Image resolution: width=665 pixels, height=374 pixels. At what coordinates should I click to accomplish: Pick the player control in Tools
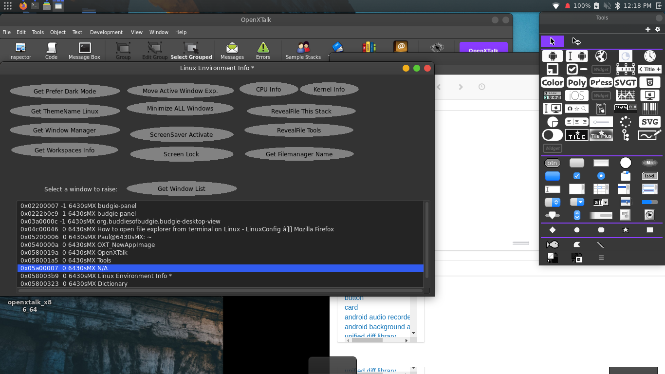click(649, 215)
